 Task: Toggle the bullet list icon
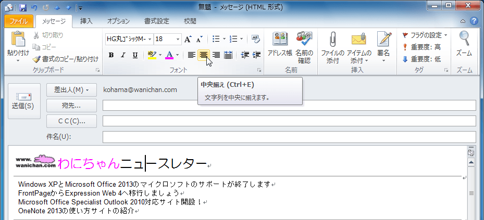coord(216,39)
